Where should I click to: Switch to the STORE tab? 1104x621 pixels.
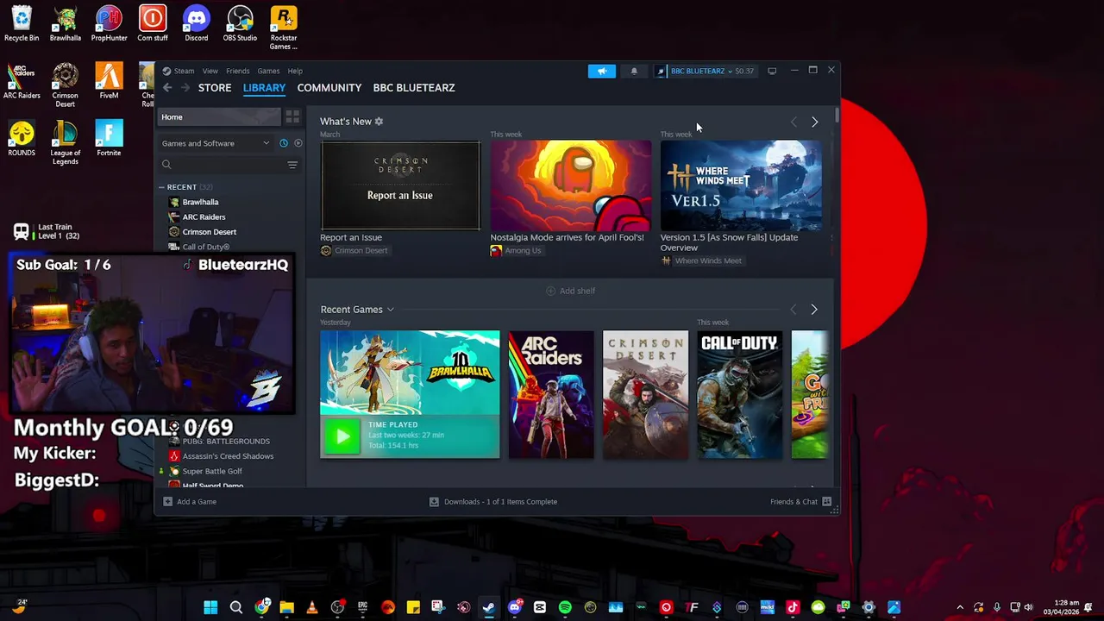tap(215, 88)
